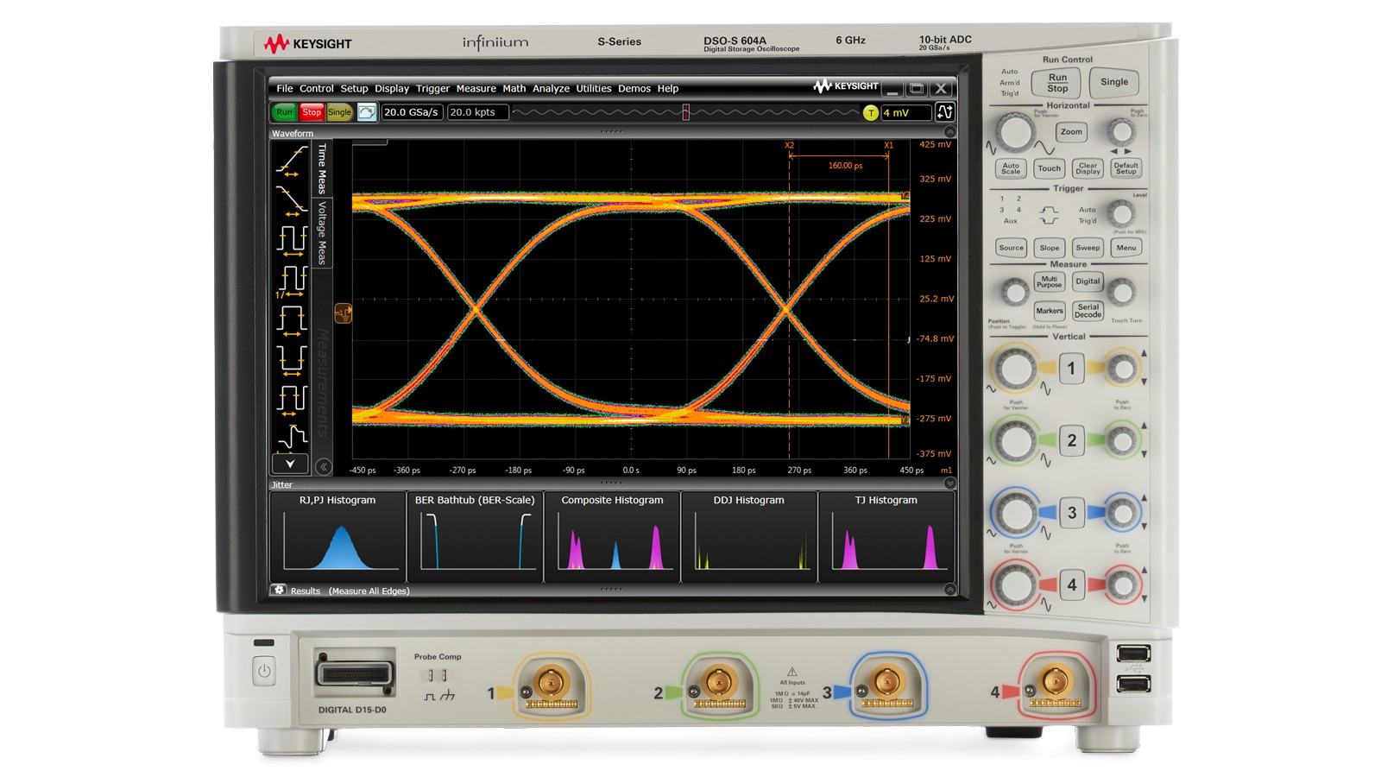The height and width of the screenshot is (777, 1381).
Task: Toggle the red Stop button
Action: click(312, 112)
